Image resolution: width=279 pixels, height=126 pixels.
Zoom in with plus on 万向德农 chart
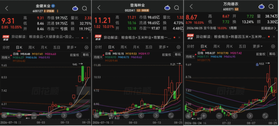click(204, 116)
